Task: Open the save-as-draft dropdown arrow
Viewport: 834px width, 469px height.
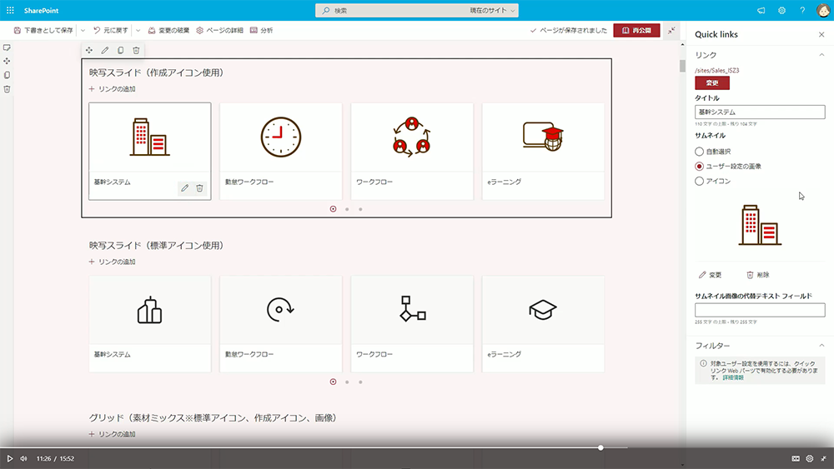Action: 83,30
